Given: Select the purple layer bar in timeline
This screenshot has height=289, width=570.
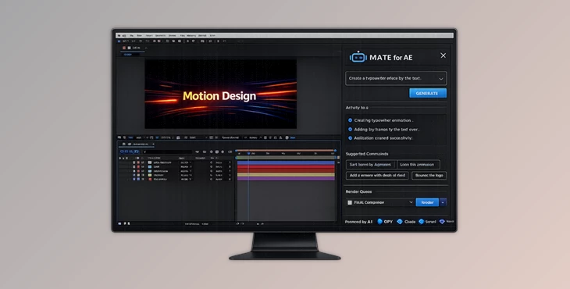Looking at the screenshot, I should click(286, 179).
